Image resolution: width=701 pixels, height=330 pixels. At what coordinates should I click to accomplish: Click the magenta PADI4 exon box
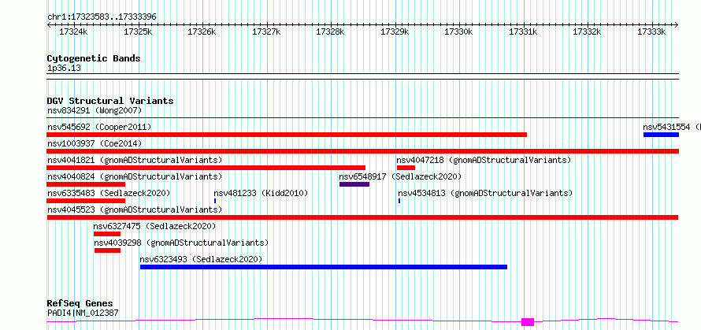(x=528, y=322)
